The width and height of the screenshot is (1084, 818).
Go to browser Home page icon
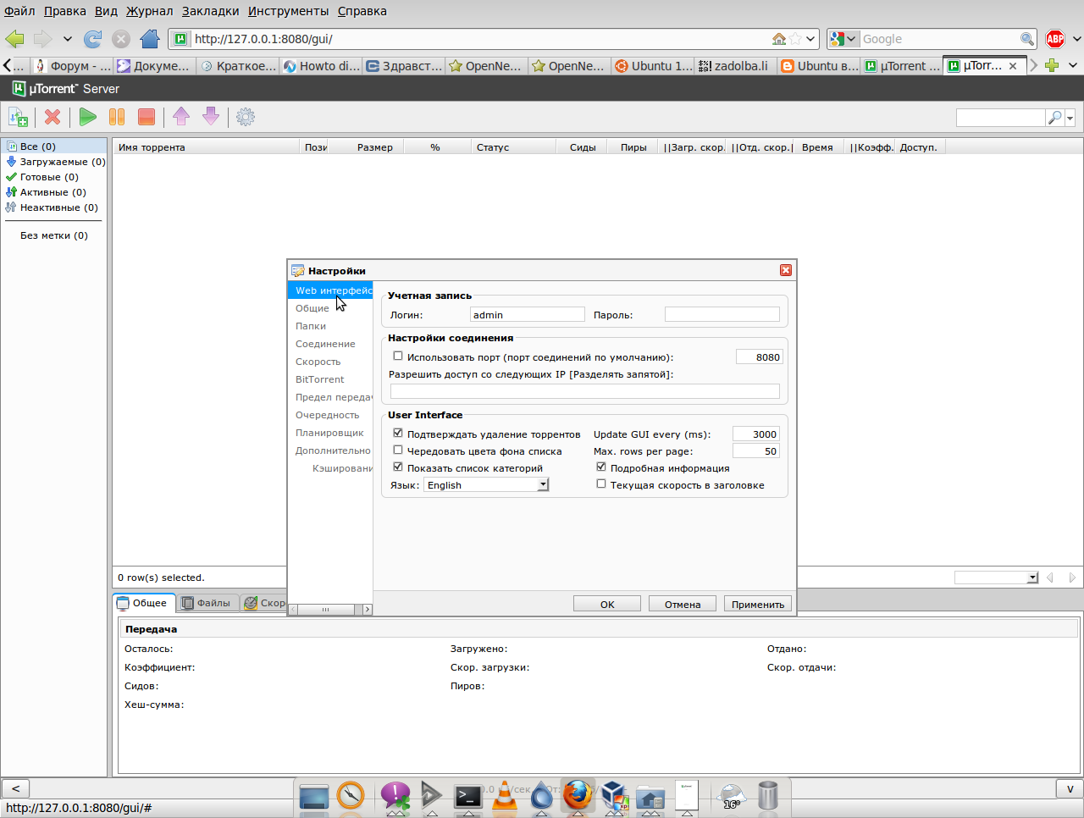[x=150, y=39]
